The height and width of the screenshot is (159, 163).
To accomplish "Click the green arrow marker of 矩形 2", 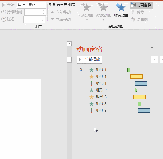I will (x=136, y=90).
